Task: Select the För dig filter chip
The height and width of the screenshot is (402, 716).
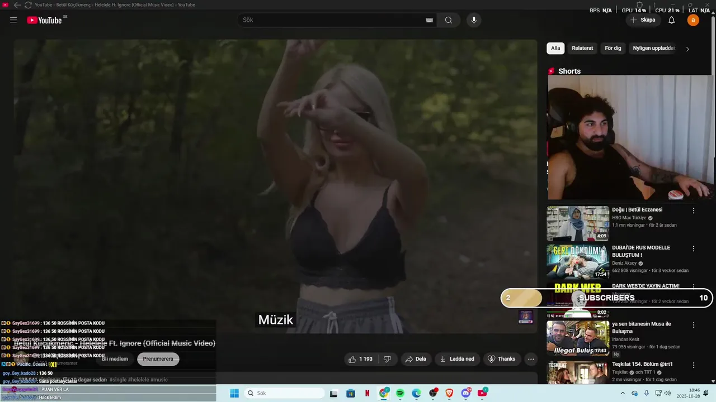Action: click(x=613, y=49)
